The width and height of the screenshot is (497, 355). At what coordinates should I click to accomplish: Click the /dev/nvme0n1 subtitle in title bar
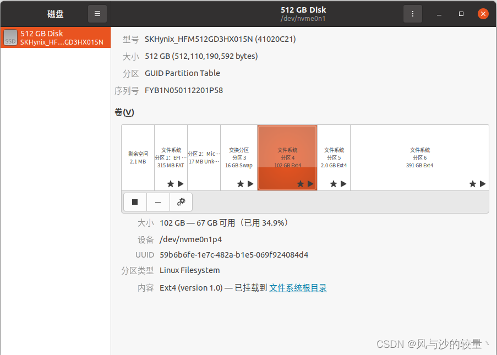tap(303, 19)
